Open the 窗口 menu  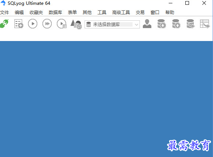point(155,13)
